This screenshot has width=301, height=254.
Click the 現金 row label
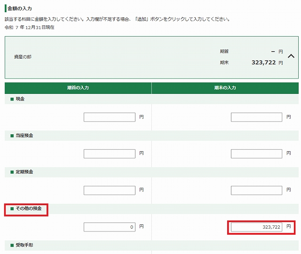[20, 99]
